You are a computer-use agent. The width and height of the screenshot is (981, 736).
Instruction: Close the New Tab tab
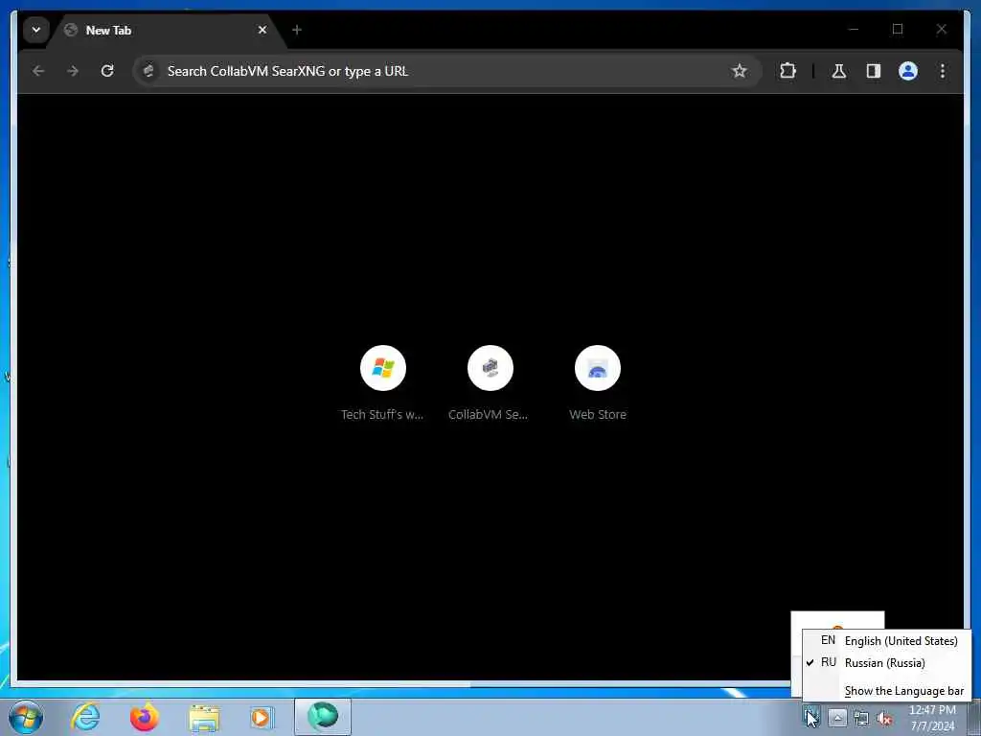(262, 30)
